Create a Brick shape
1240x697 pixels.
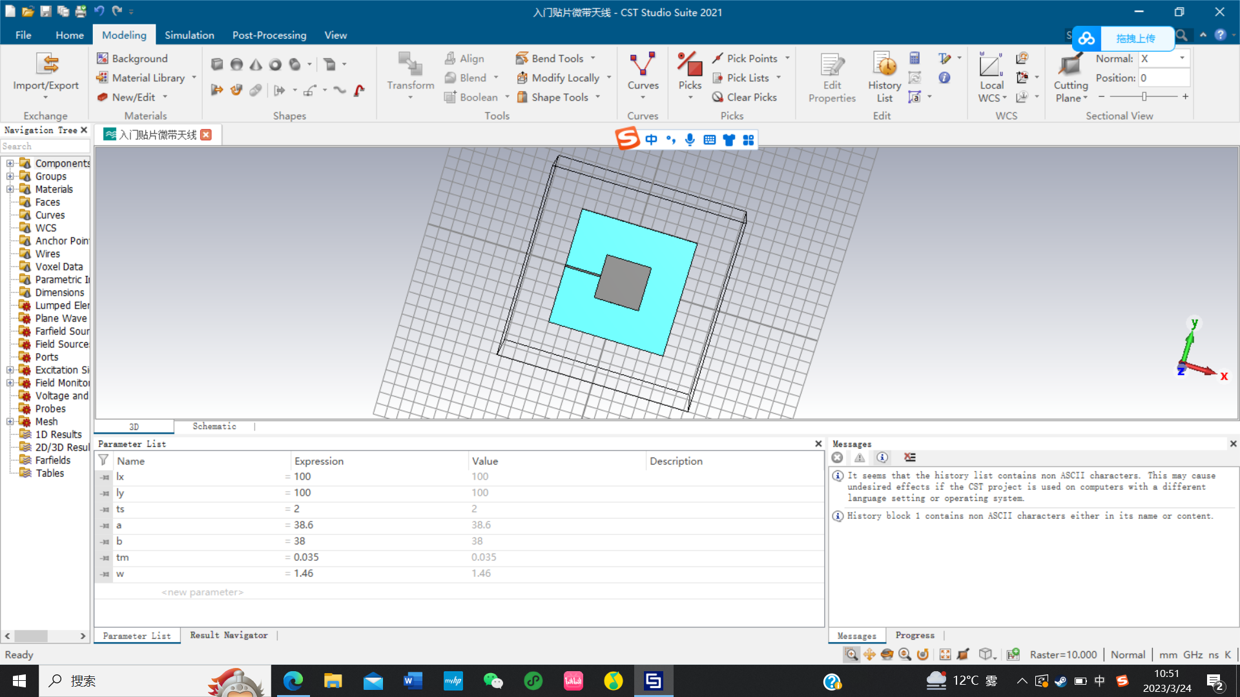click(x=217, y=64)
